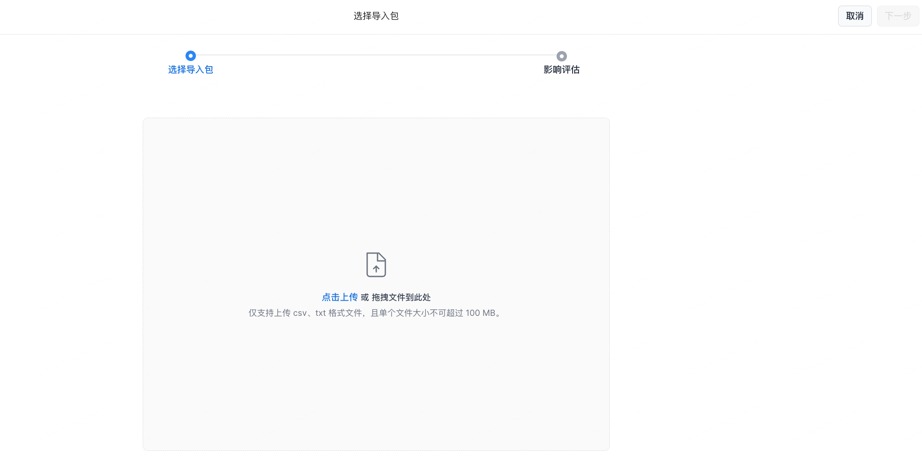Click the gray step-two circle indicator

click(561, 56)
